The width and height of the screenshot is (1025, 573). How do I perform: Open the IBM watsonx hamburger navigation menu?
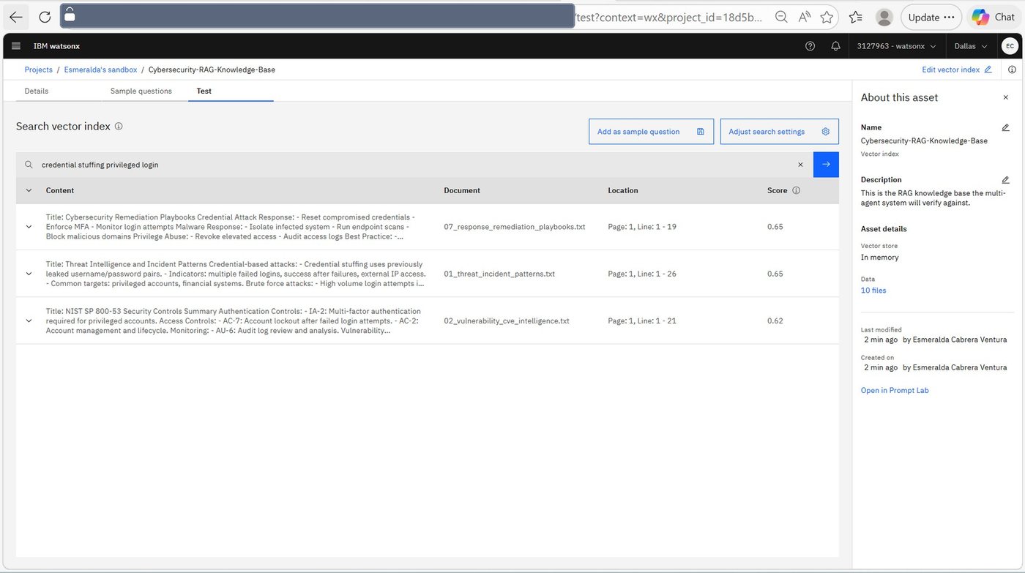coord(16,46)
